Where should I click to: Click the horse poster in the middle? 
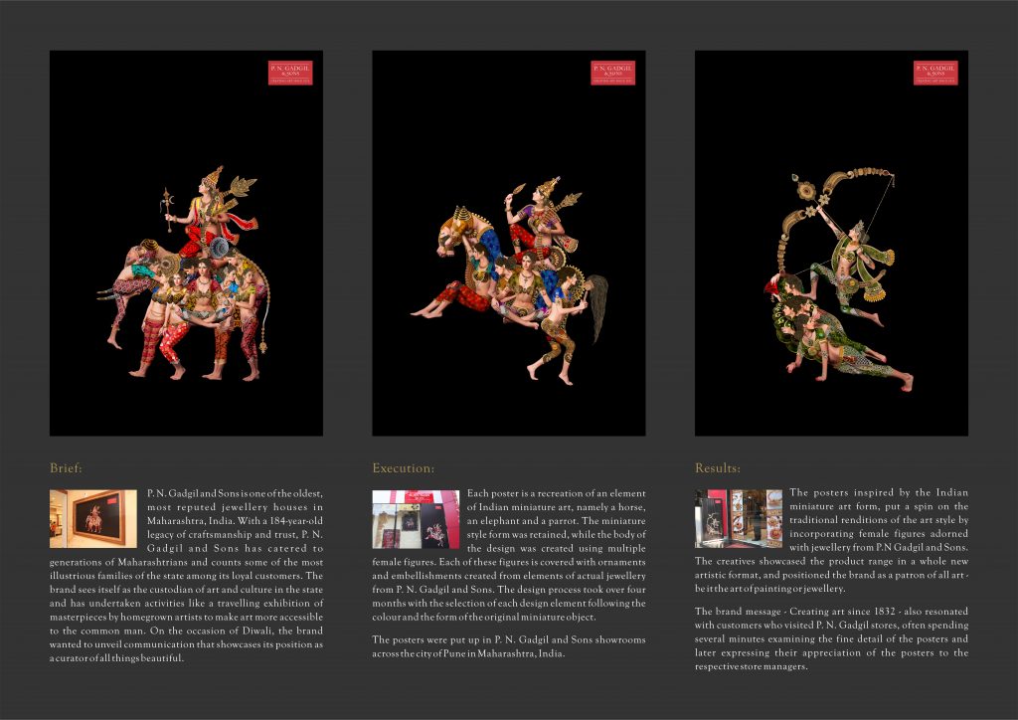508,243
